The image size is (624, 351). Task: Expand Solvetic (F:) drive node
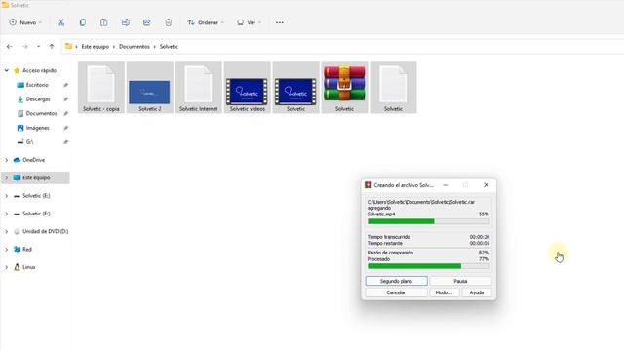7,214
